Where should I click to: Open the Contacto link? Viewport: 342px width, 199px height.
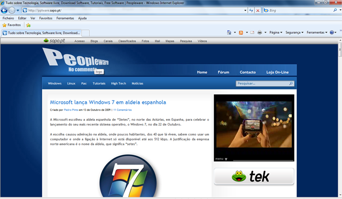click(247, 72)
